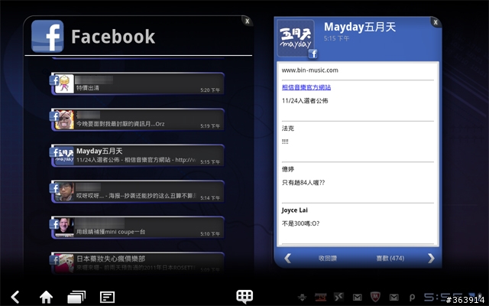The image size is (489, 306).
Task: Tap the red TS notification icon
Action: (320, 298)
